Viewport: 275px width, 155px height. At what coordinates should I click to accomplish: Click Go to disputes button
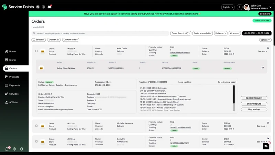click(x=262, y=21)
